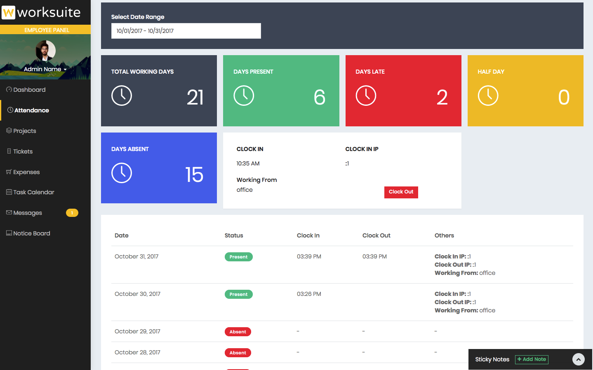Click the Dashboard icon in sidebar

coord(9,89)
